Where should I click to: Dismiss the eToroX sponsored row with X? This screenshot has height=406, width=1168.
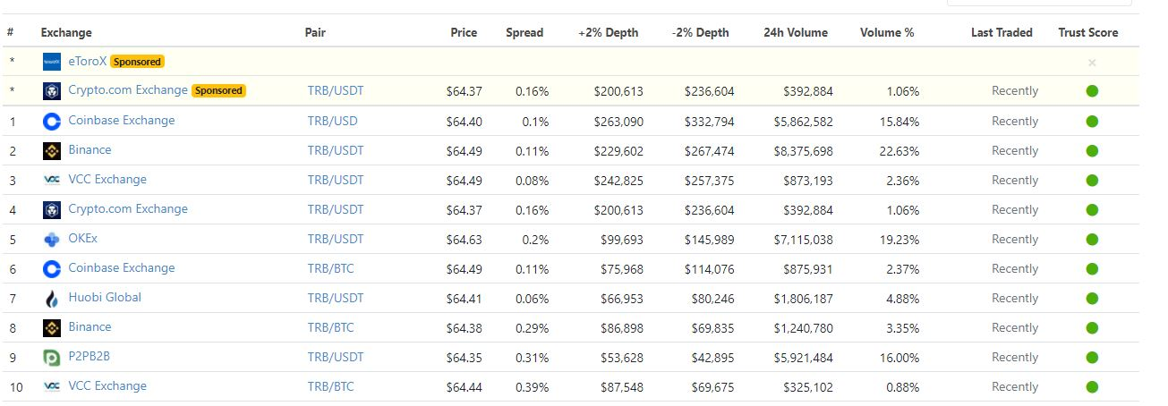(x=1091, y=63)
